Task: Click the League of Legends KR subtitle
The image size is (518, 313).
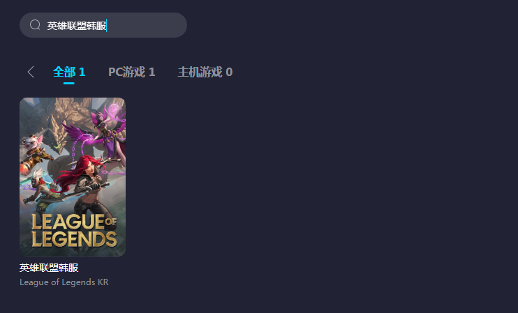Action: click(64, 282)
